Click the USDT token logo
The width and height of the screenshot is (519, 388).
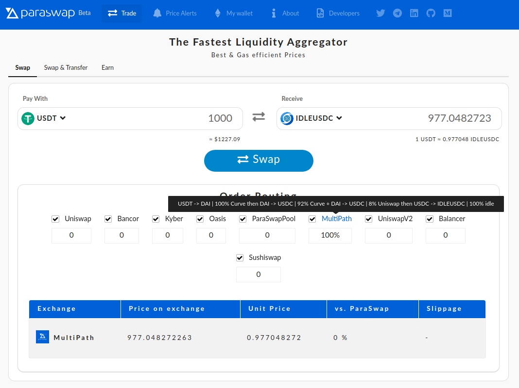[x=28, y=118]
